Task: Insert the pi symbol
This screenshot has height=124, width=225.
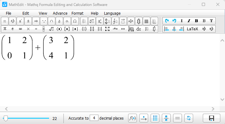Action: (x=5, y=29)
